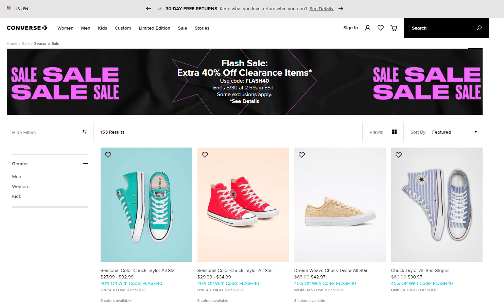Show previous promo with left arrow

point(149,8)
